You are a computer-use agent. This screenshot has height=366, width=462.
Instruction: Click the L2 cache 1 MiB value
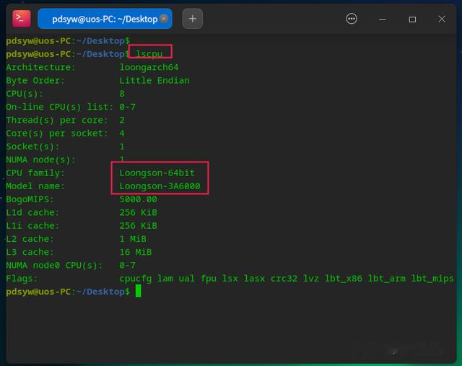coord(133,239)
